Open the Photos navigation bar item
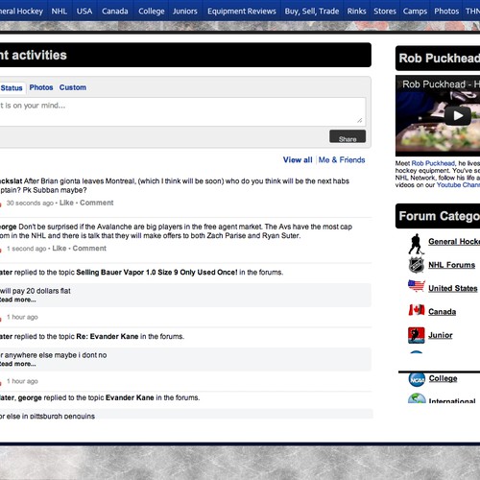Screen dimensions: 480x480 (x=446, y=12)
